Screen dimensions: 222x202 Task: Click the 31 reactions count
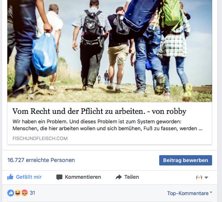(x=32, y=193)
